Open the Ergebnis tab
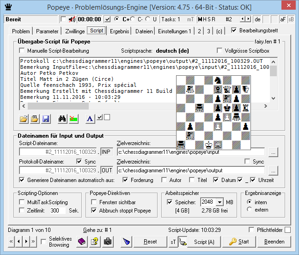 120,31
